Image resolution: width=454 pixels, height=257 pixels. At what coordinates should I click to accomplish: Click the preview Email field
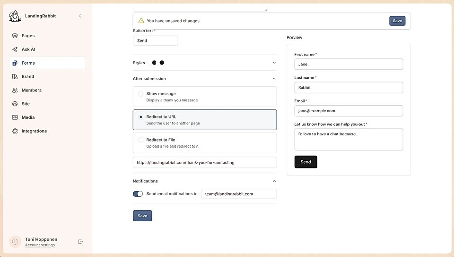(x=349, y=111)
